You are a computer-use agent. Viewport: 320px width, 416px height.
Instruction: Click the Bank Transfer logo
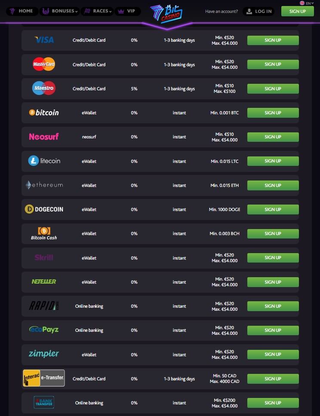click(44, 402)
